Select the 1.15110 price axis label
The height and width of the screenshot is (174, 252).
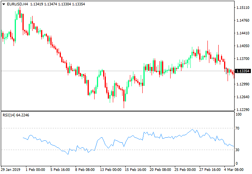(242, 8)
